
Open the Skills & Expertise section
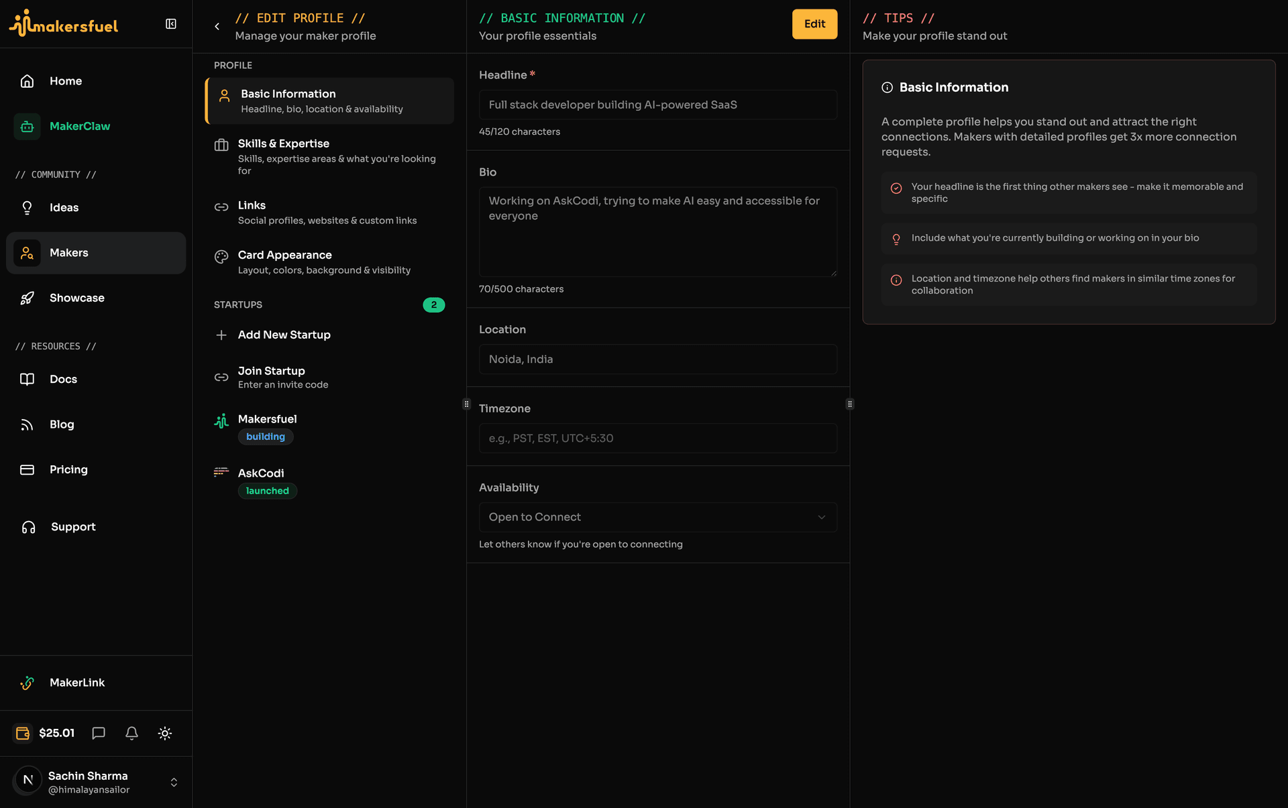pos(329,156)
